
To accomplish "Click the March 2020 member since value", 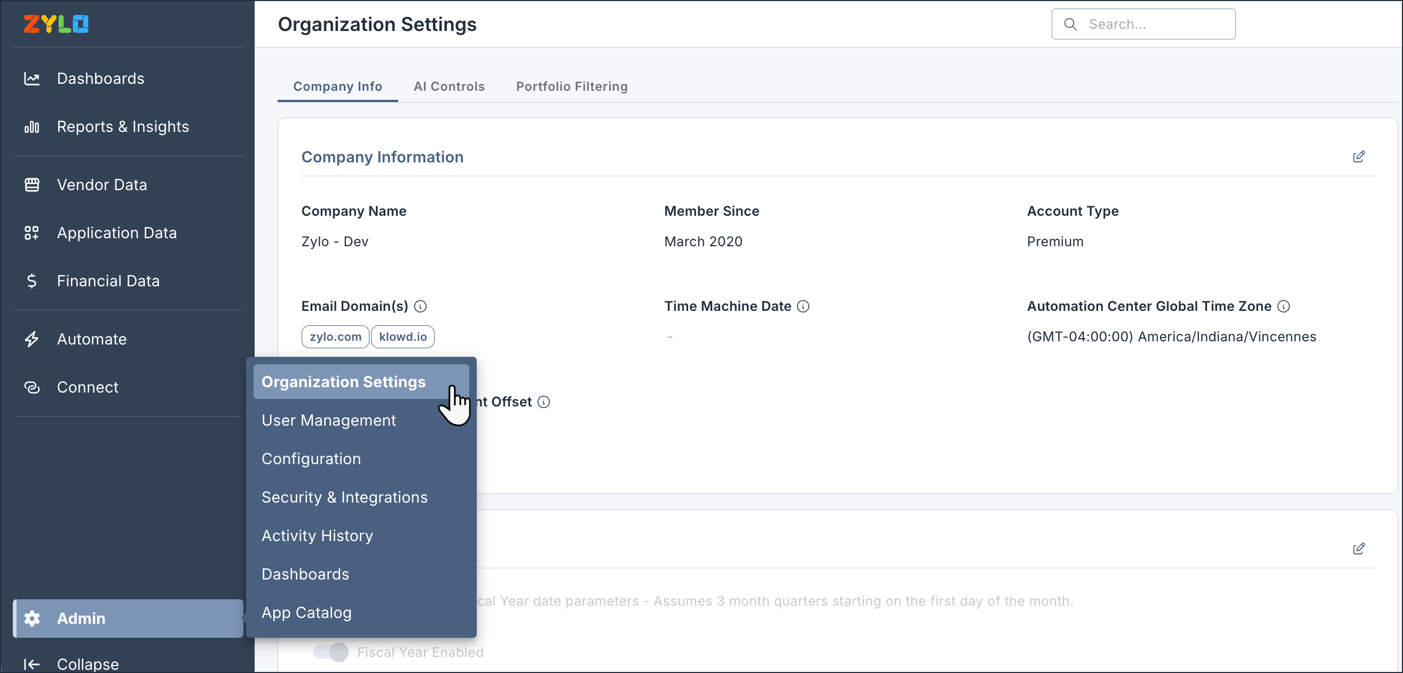I will (x=703, y=241).
